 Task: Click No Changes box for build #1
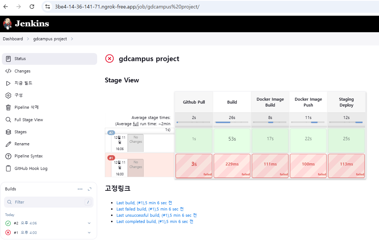[136, 168]
